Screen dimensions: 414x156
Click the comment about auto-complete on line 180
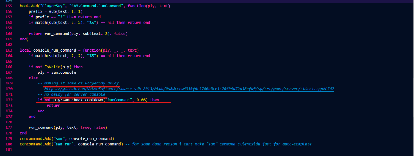point(218,144)
